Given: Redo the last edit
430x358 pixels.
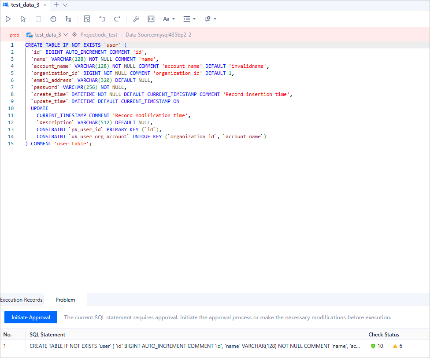Looking at the screenshot, I should (x=117, y=19).
